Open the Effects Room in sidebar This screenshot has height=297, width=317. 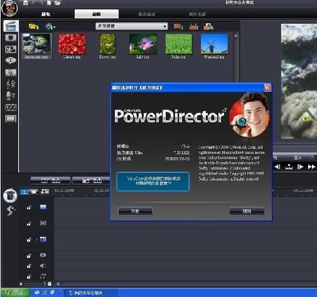coord(11,38)
